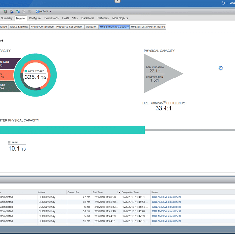Go to the Hosts tab
The image size is (235, 234).
point(66,18)
